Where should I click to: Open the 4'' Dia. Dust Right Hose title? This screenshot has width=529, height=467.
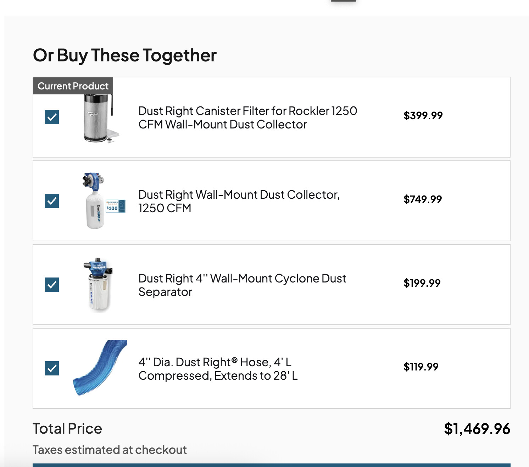(x=218, y=369)
